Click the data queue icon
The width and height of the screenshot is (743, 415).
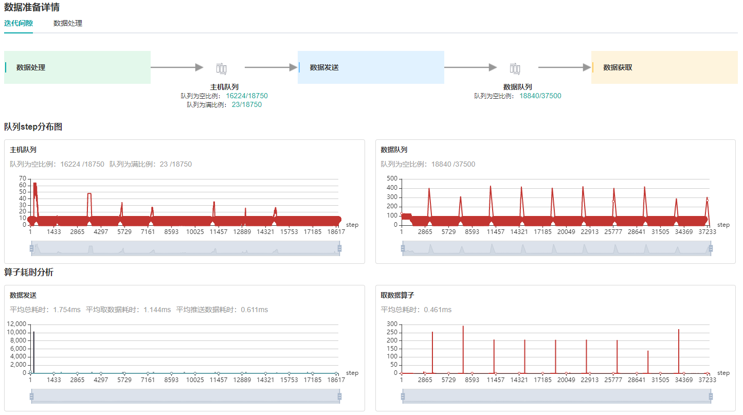click(515, 68)
